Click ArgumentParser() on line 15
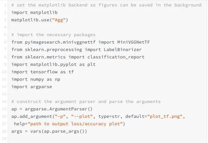Viewport: 208px width, 143px height. pyautogui.click(x=71, y=109)
